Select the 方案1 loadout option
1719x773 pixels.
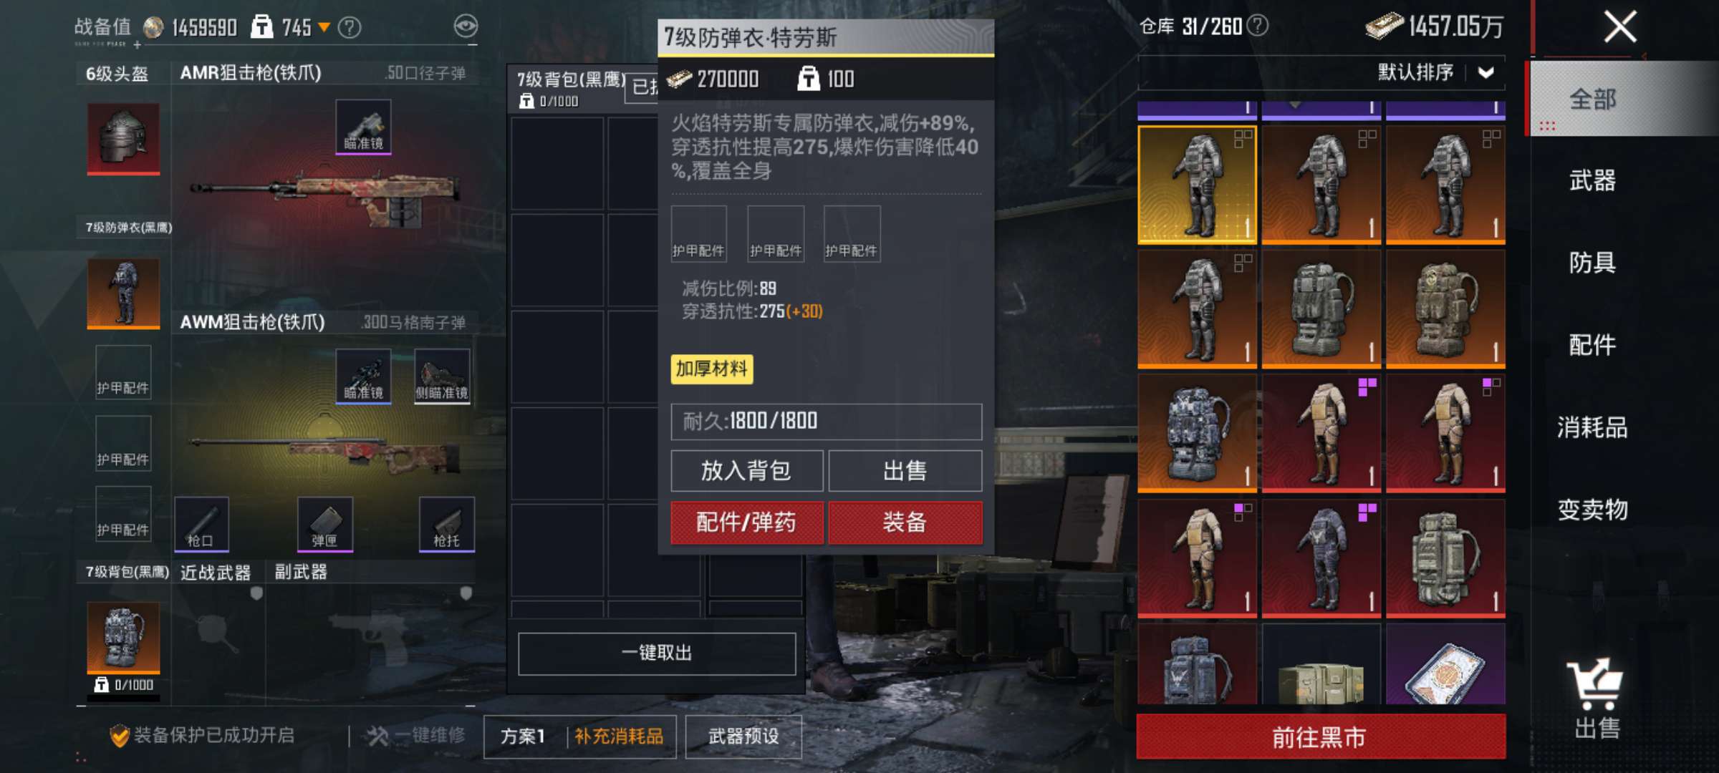[x=524, y=736]
